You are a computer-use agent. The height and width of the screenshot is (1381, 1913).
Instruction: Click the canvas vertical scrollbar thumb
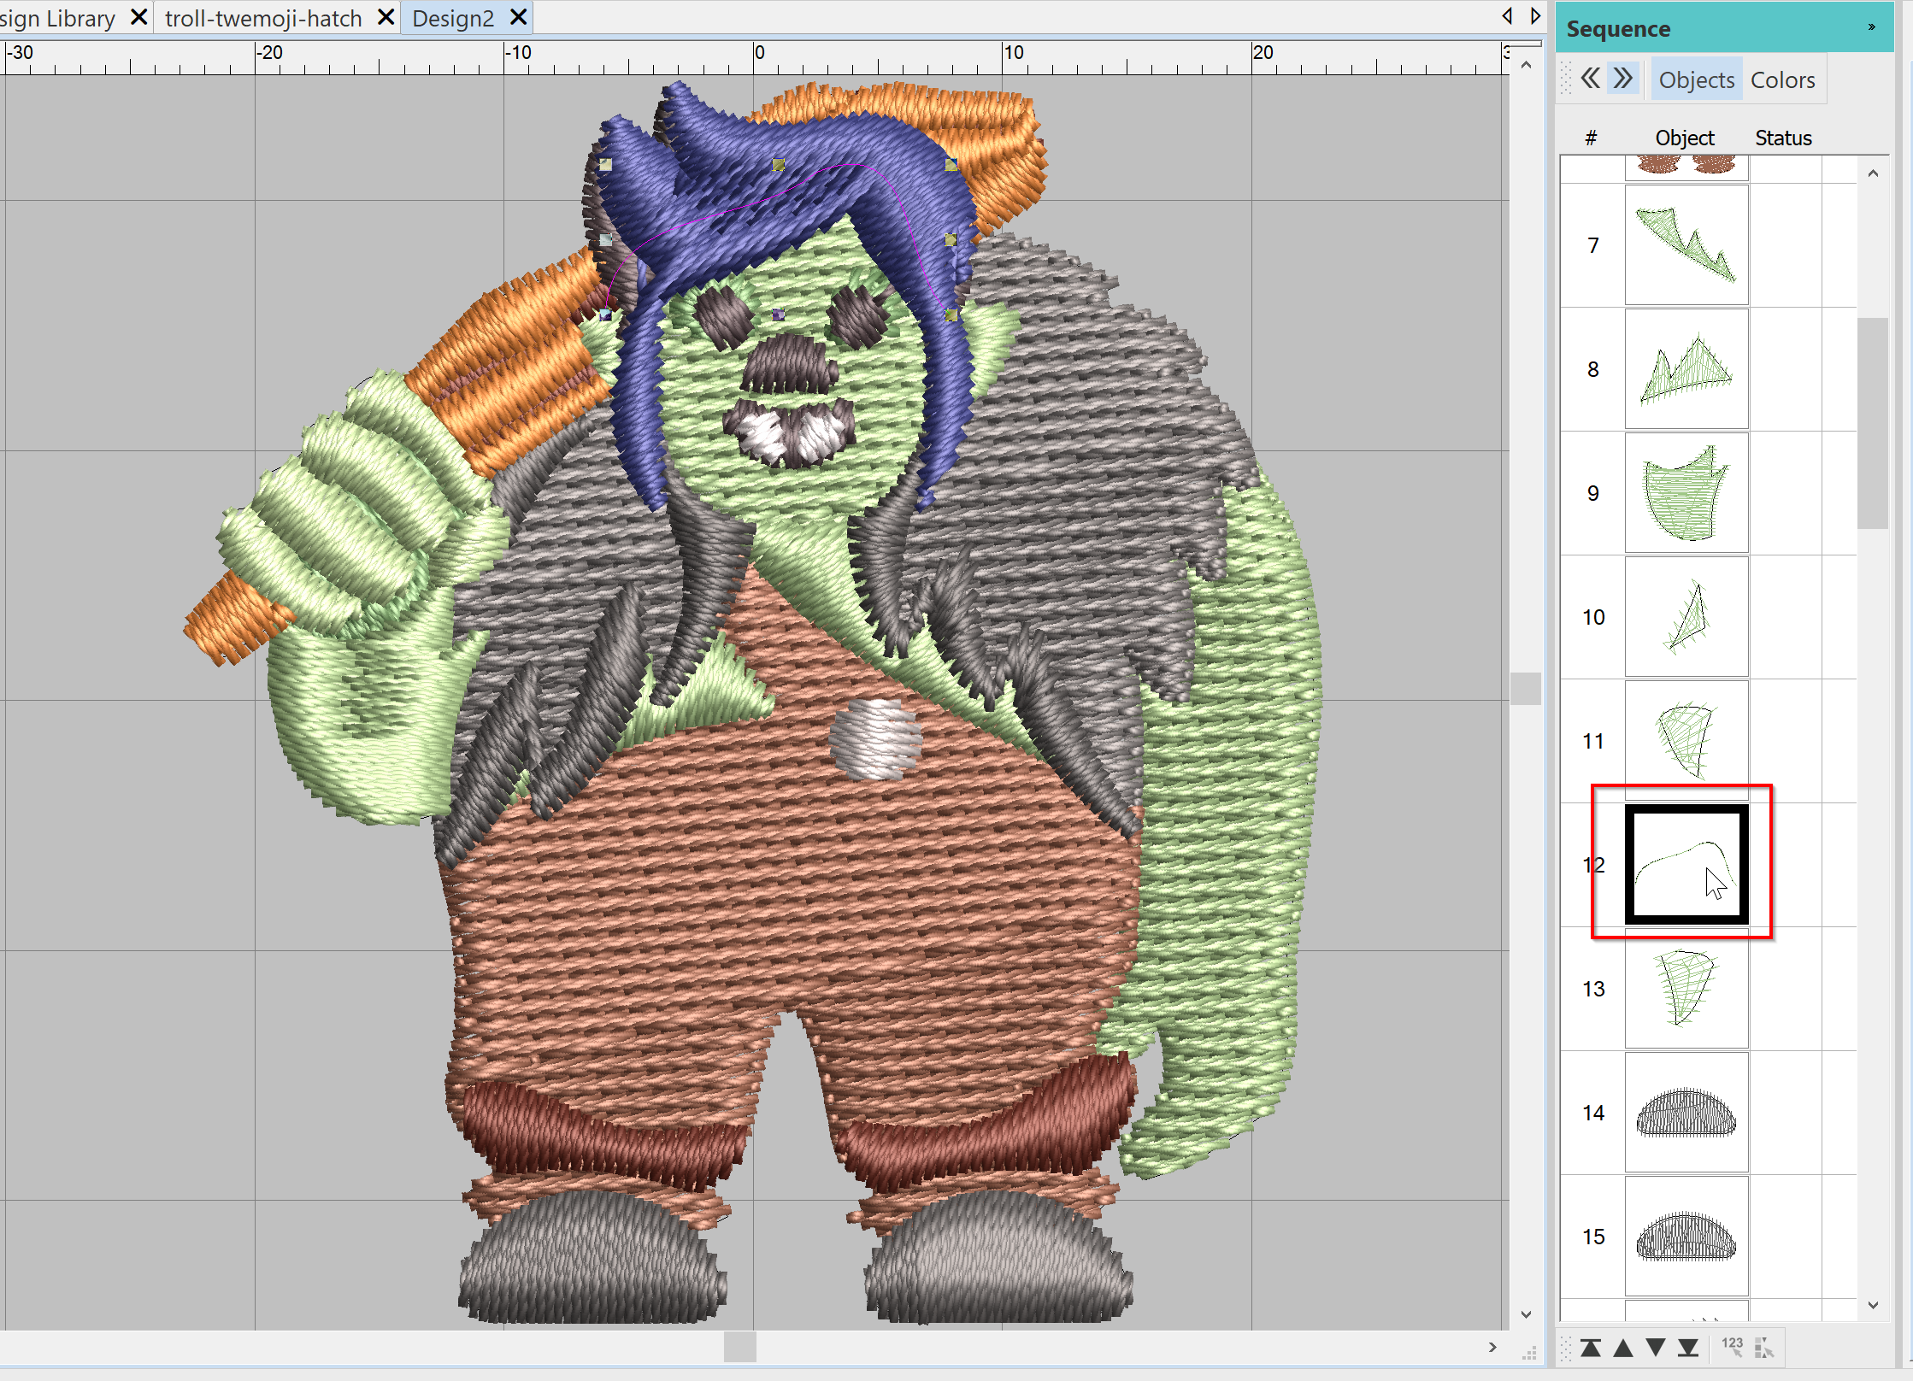point(1526,688)
